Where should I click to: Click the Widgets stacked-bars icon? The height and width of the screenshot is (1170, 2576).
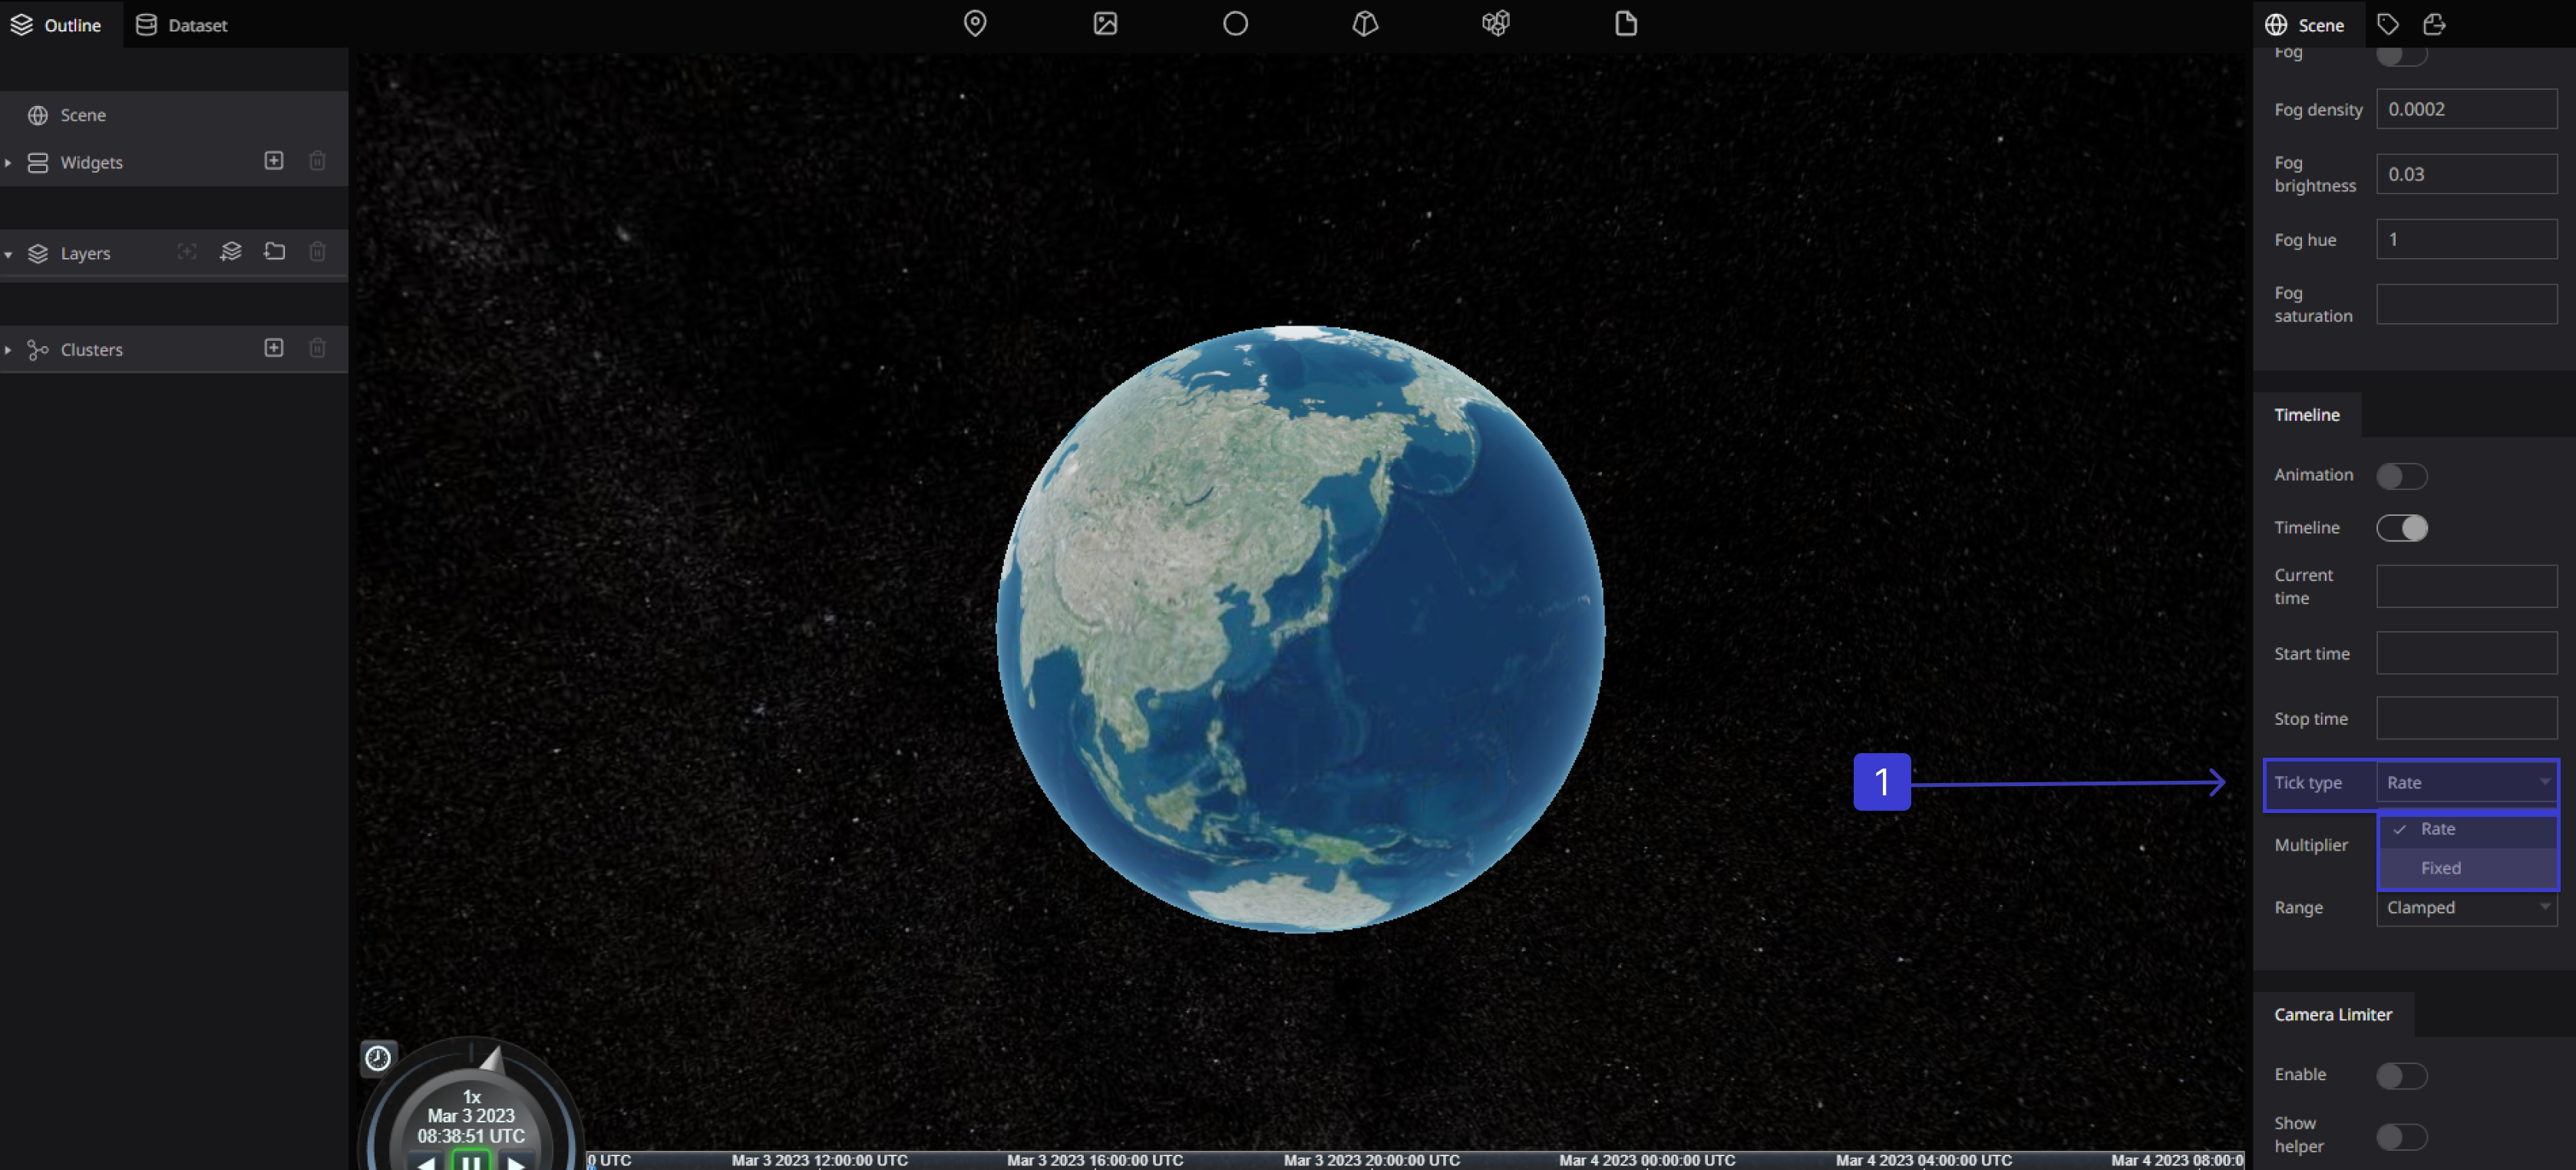(38, 162)
